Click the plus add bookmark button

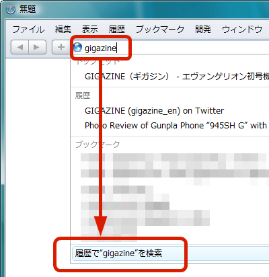click(x=61, y=47)
